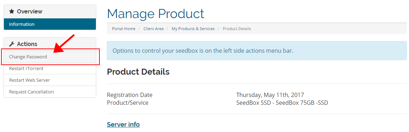Click the wrench icon beside Actions
The image size is (409, 132).
coord(11,44)
